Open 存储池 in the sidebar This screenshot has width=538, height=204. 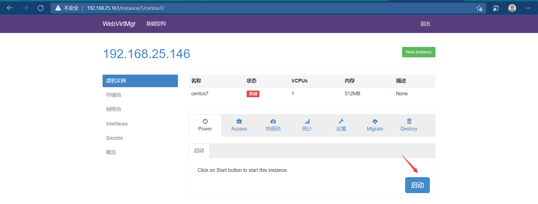pyautogui.click(x=113, y=95)
